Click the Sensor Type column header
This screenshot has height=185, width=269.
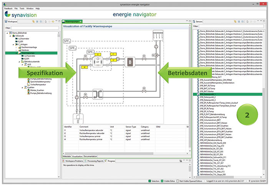131,127
